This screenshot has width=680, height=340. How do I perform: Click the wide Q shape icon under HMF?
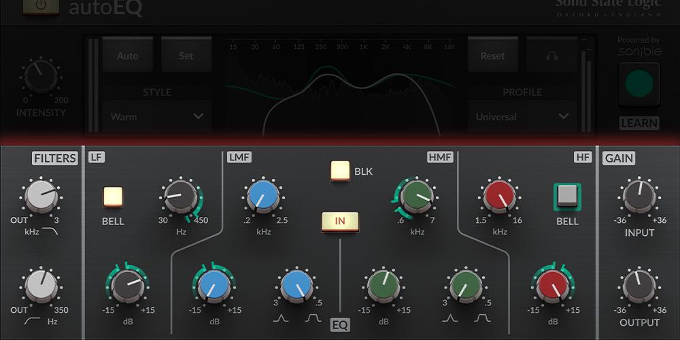(x=482, y=318)
